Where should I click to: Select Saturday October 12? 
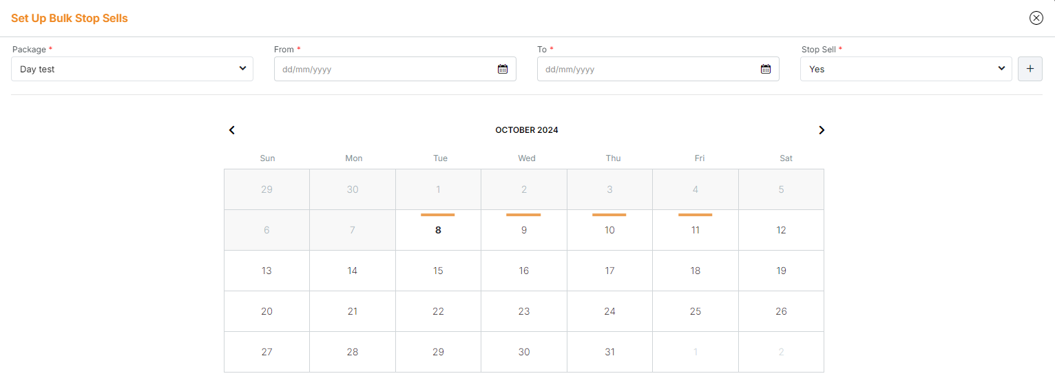click(781, 230)
